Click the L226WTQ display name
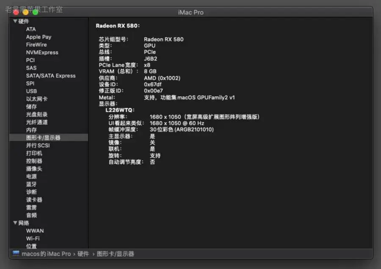Image resolution: width=381 pixels, height=269 pixels. coord(120,110)
